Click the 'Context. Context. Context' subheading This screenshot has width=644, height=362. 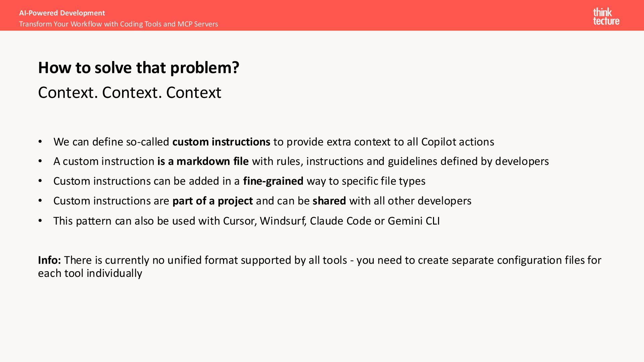click(x=129, y=92)
